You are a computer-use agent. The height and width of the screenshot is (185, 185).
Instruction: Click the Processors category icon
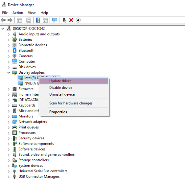click(14, 133)
